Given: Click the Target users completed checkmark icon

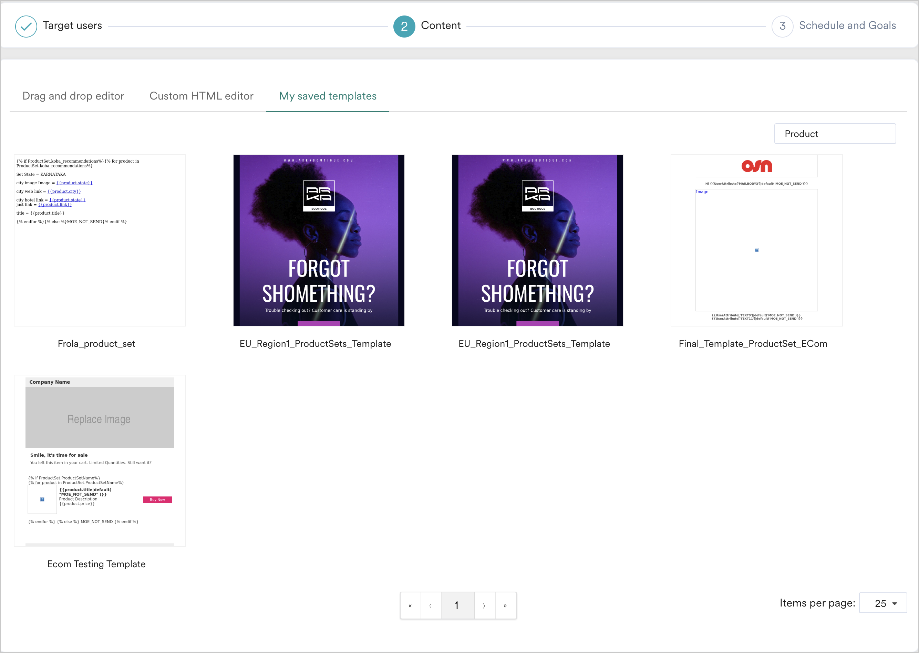Looking at the screenshot, I should tap(26, 26).
